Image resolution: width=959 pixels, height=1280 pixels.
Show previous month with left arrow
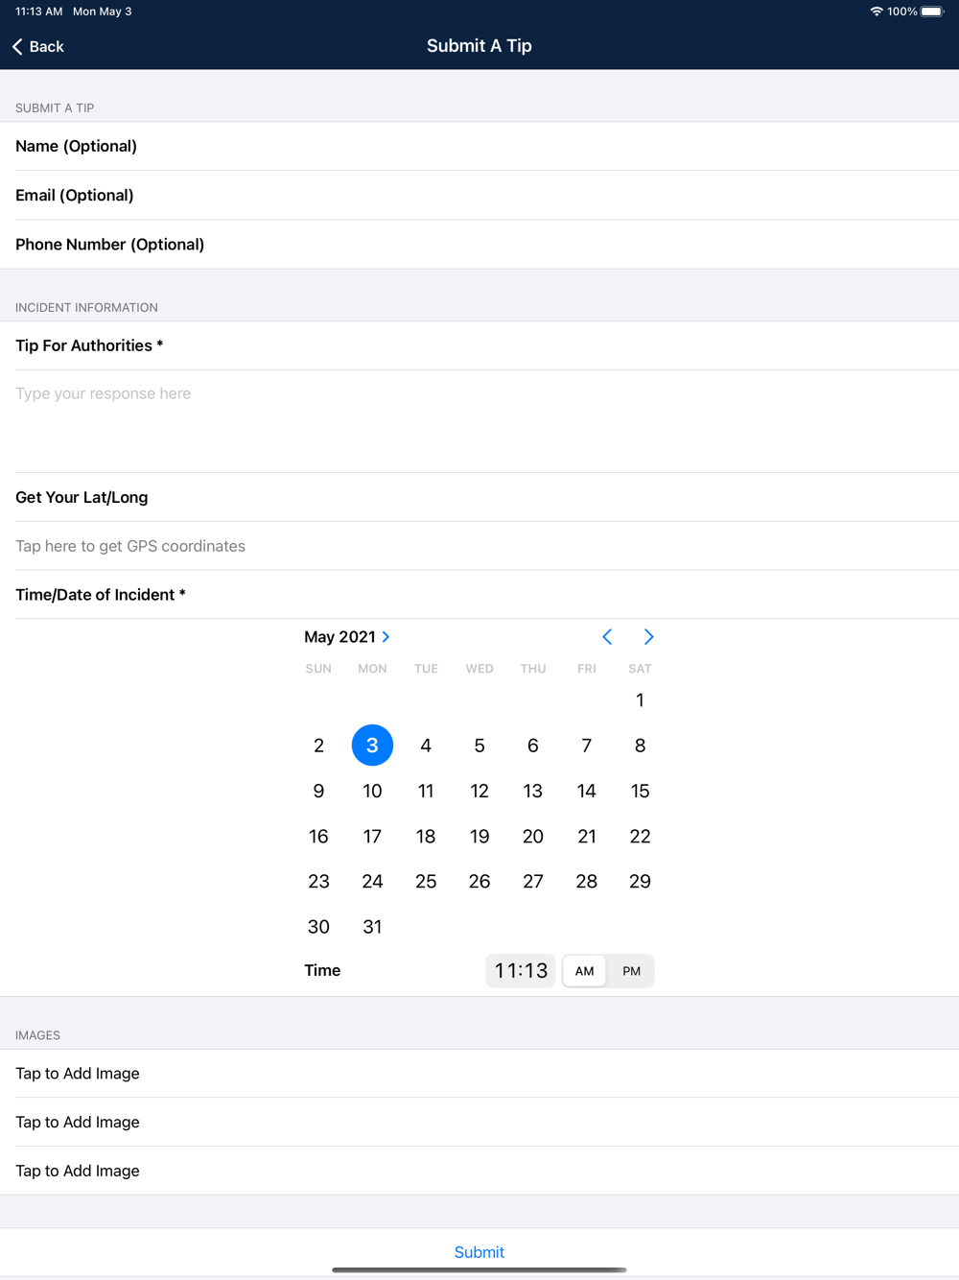click(607, 637)
